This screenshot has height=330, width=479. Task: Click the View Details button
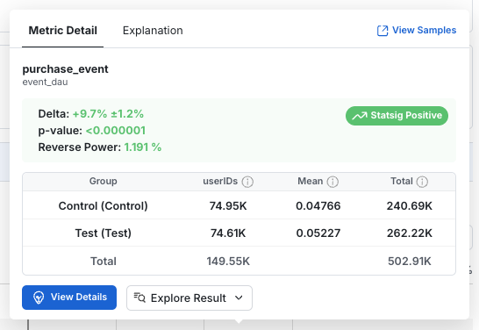(69, 298)
